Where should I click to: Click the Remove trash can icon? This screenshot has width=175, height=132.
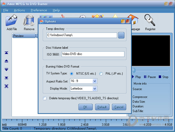[29, 20]
